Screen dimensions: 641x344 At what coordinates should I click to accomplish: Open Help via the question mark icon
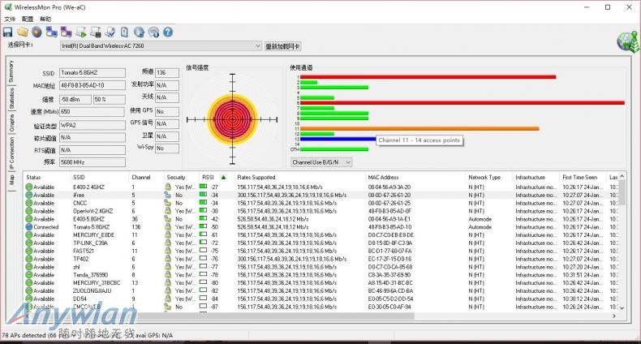click(x=168, y=32)
